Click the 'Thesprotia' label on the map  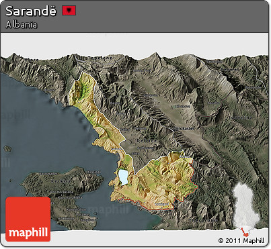[x=203, y=220]
